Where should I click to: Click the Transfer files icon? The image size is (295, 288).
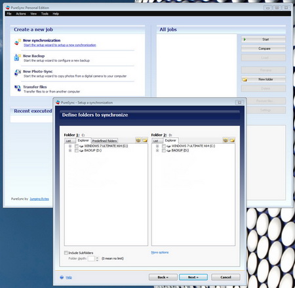tap(18, 89)
